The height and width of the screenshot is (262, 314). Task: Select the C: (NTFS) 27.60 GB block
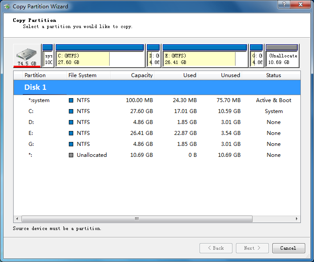pyautogui.click(x=100, y=56)
